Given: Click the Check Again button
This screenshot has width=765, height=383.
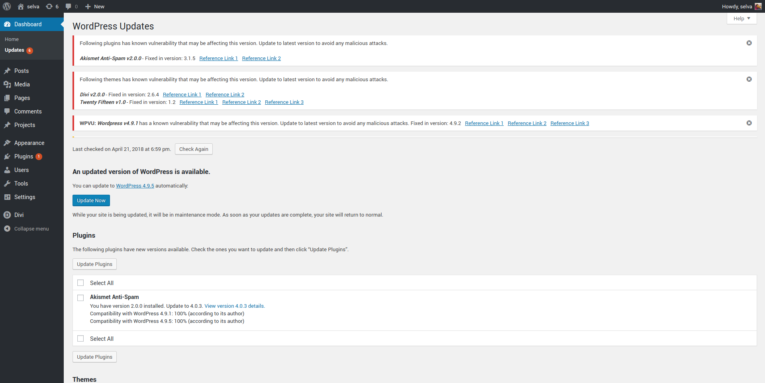Looking at the screenshot, I should coord(194,149).
